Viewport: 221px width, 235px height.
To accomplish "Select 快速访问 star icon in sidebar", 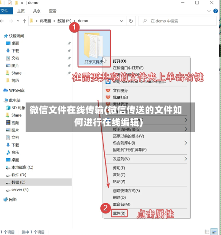I will tap(6, 36).
